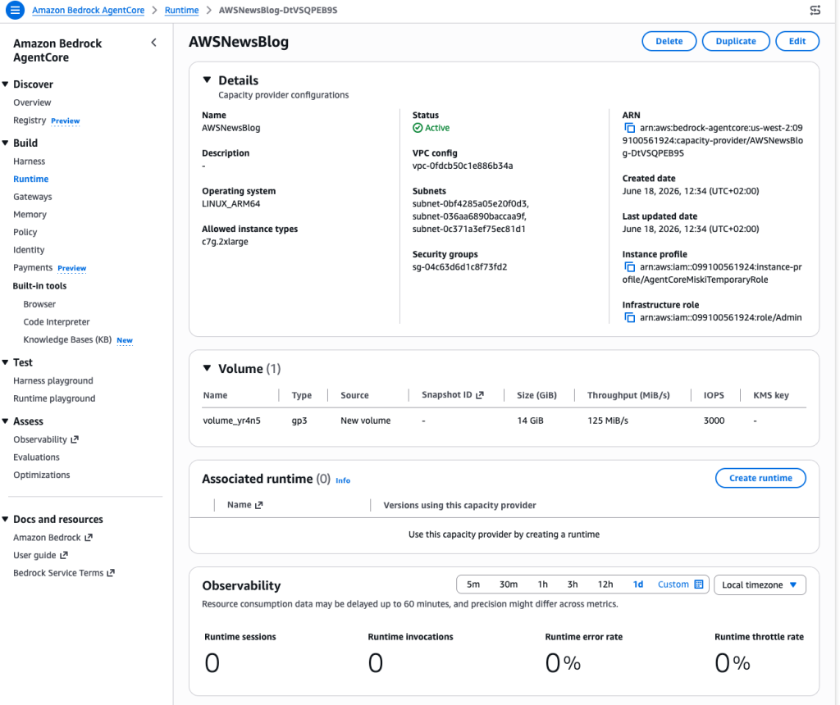Click the Throughput (MiB/s) column header
This screenshot has width=840, height=705.
(x=628, y=395)
